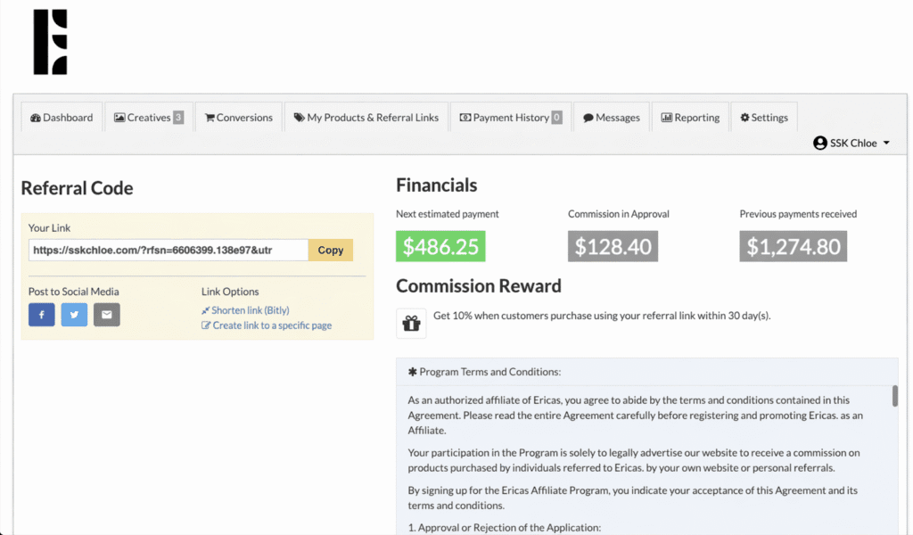Open the Messages tab
The image size is (913, 535).
(x=612, y=117)
